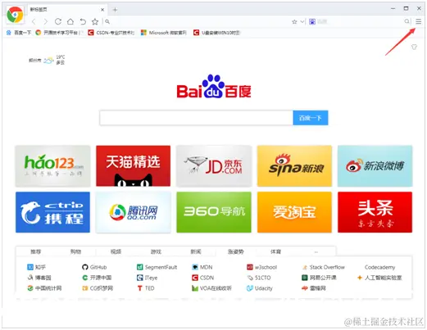Open the CSDN link in site list
This screenshot has width=427, height=330.
tap(202, 278)
